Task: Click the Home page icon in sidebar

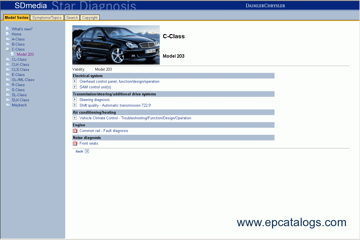Action: click(8, 34)
